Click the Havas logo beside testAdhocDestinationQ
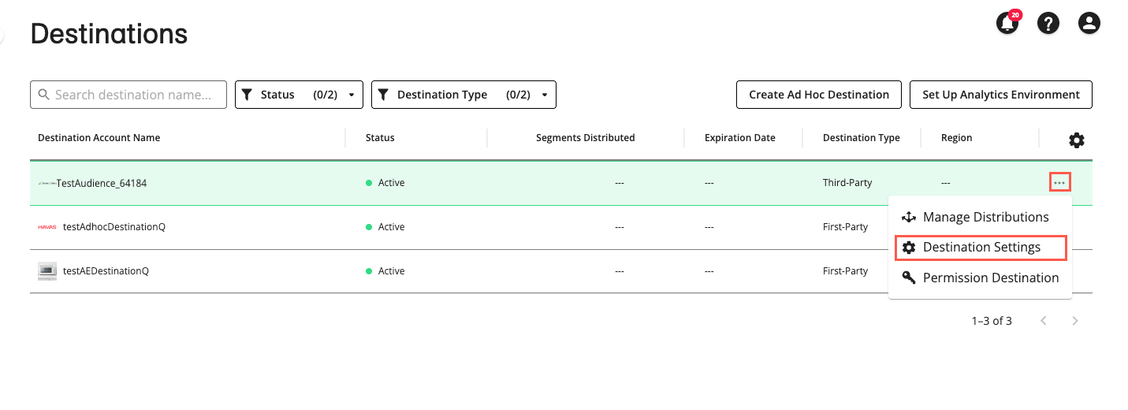 (x=47, y=227)
